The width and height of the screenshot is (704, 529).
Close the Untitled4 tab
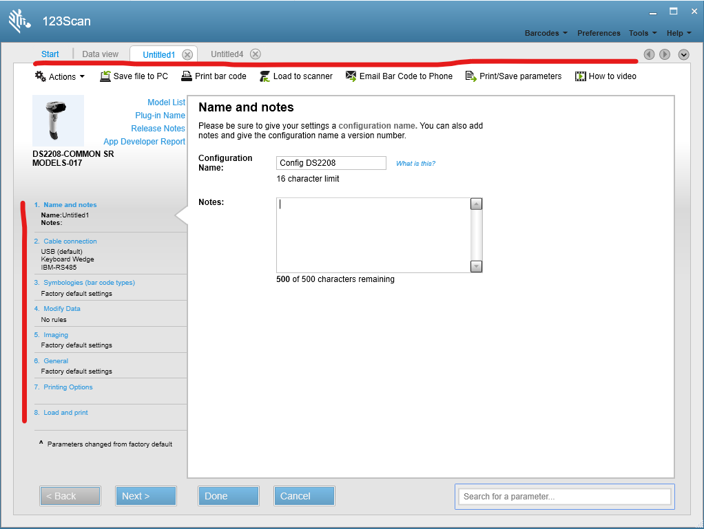tap(256, 54)
